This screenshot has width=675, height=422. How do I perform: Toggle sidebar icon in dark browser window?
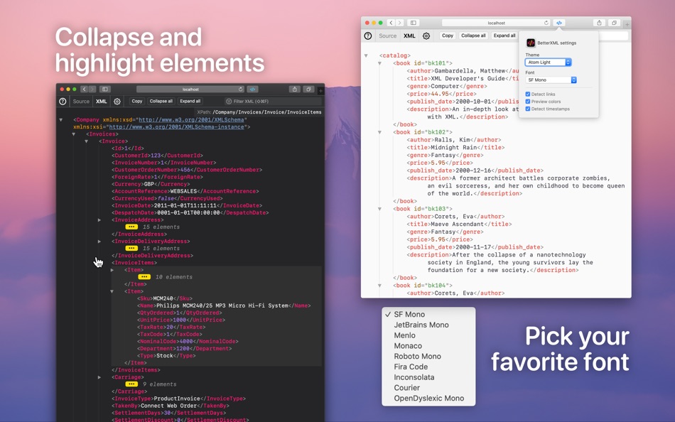tap(104, 89)
